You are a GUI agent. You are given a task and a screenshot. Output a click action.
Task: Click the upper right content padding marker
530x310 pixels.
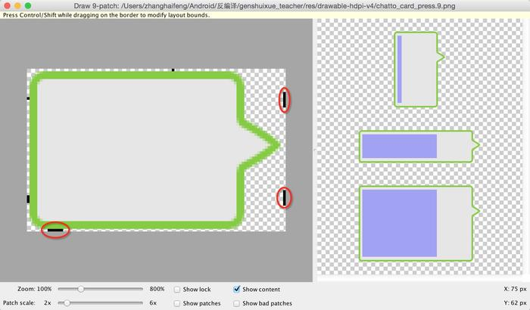pos(284,100)
